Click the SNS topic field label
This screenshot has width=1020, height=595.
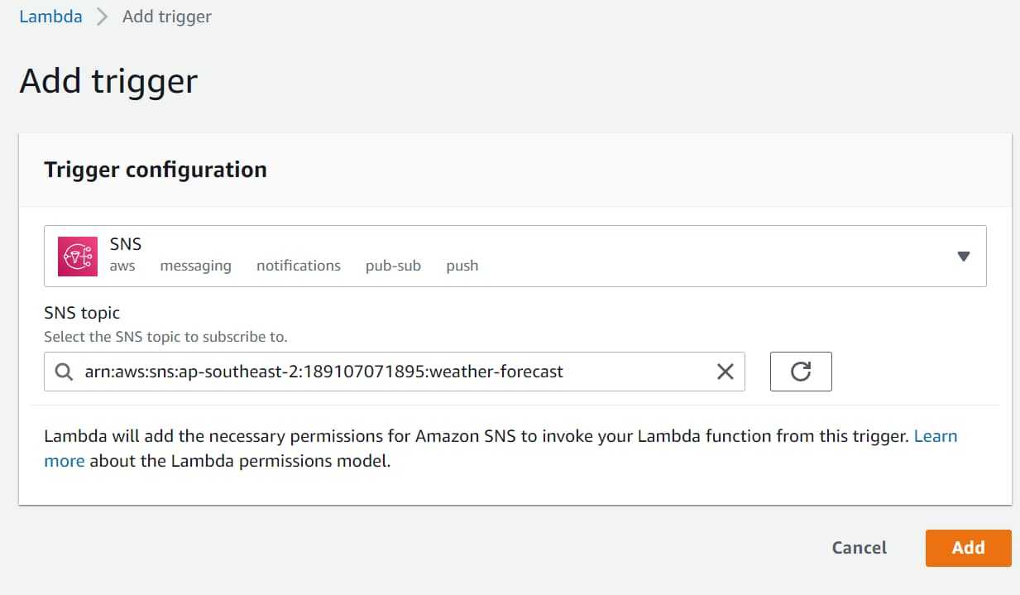(x=82, y=313)
